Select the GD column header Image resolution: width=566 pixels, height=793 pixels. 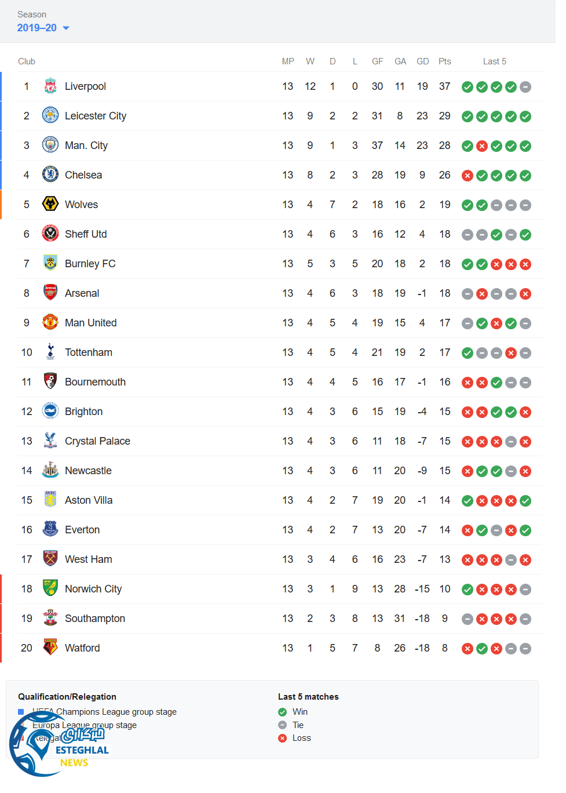coord(422,61)
